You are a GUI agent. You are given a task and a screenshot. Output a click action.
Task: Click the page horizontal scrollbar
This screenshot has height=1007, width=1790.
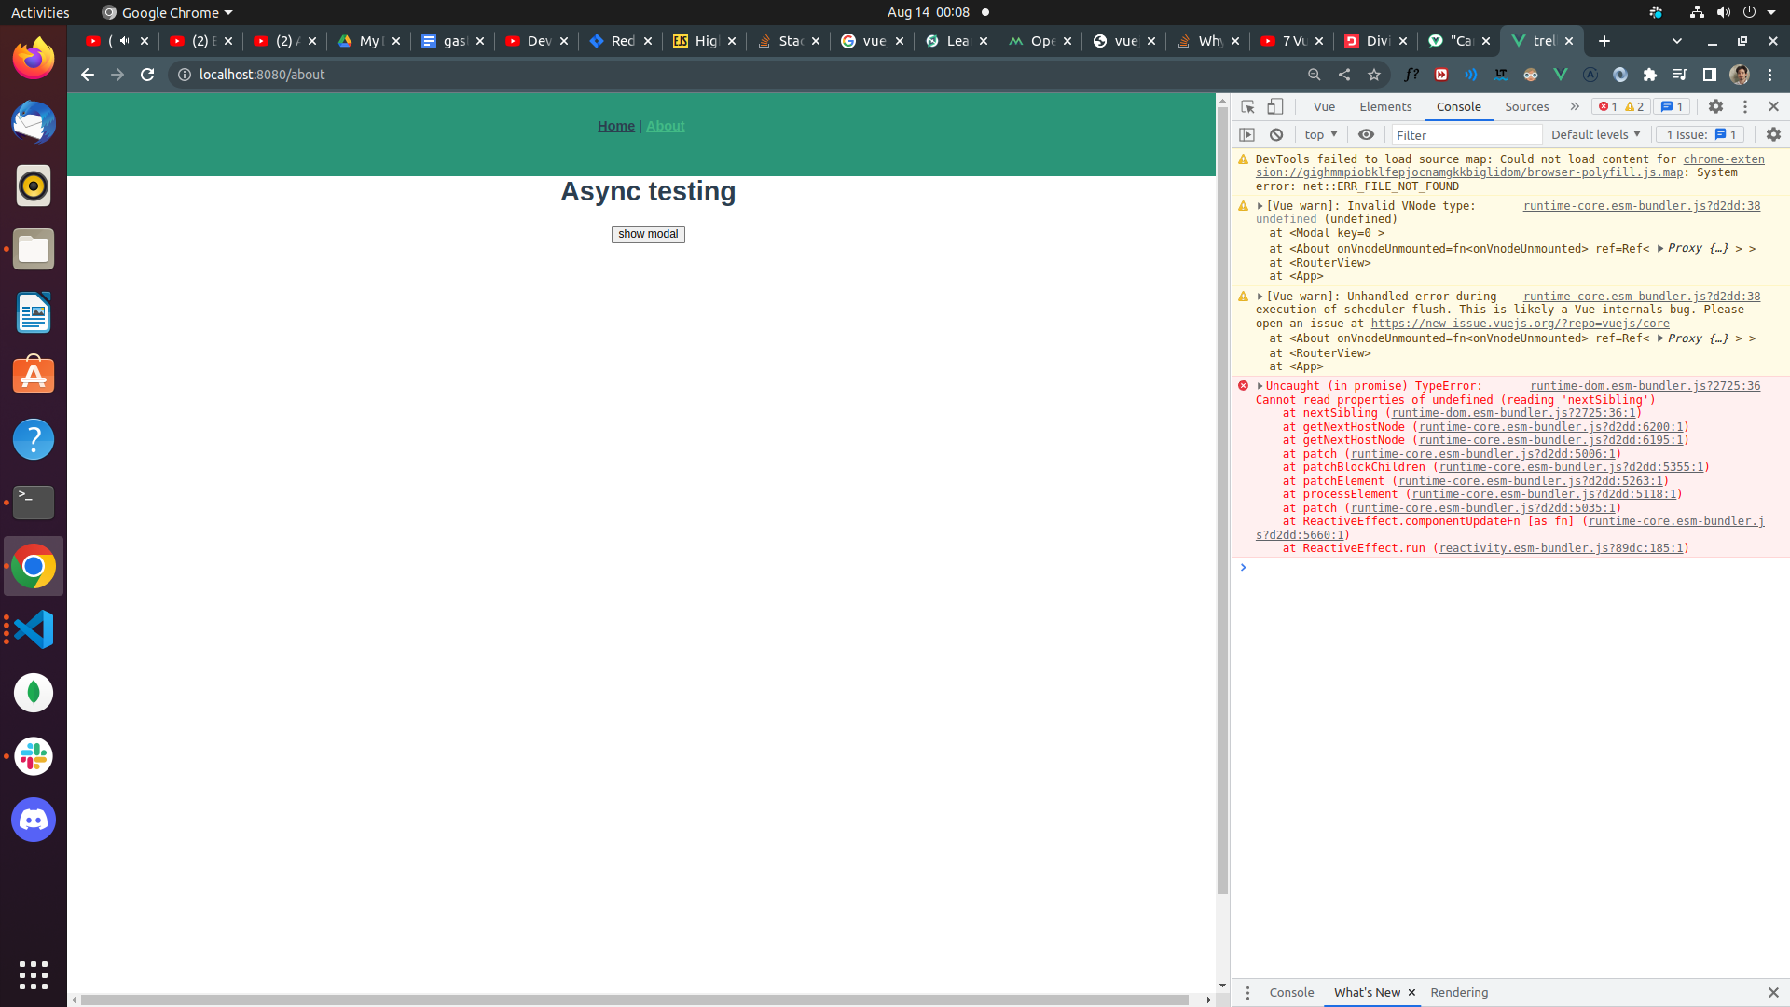[x=634, y=1000]
